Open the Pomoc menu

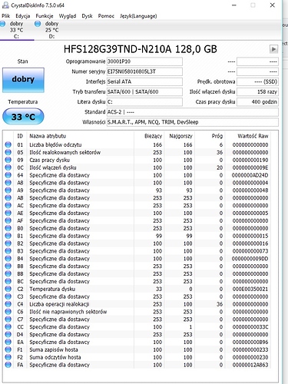[106, 16]
